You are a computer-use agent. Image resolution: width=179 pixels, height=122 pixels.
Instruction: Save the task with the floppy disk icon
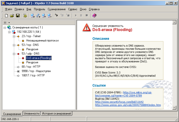point(18,16)
